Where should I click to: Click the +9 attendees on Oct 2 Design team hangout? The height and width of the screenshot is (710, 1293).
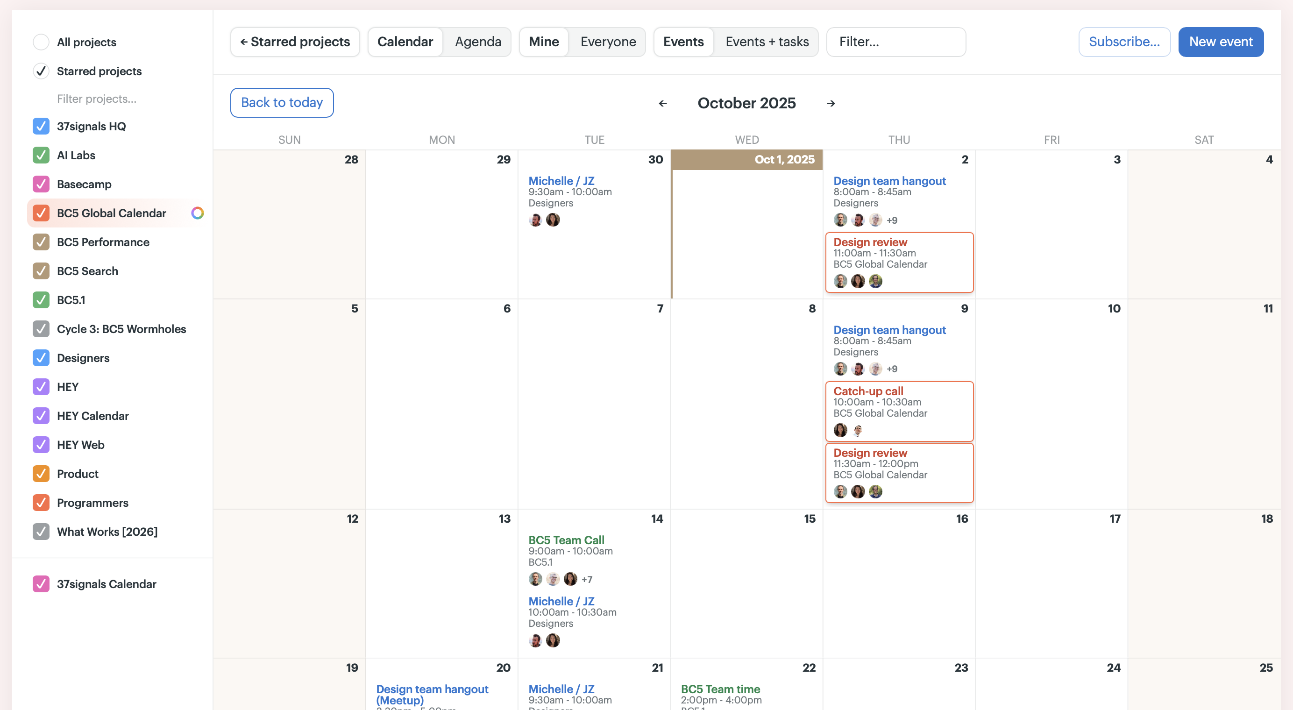[892, 220]
